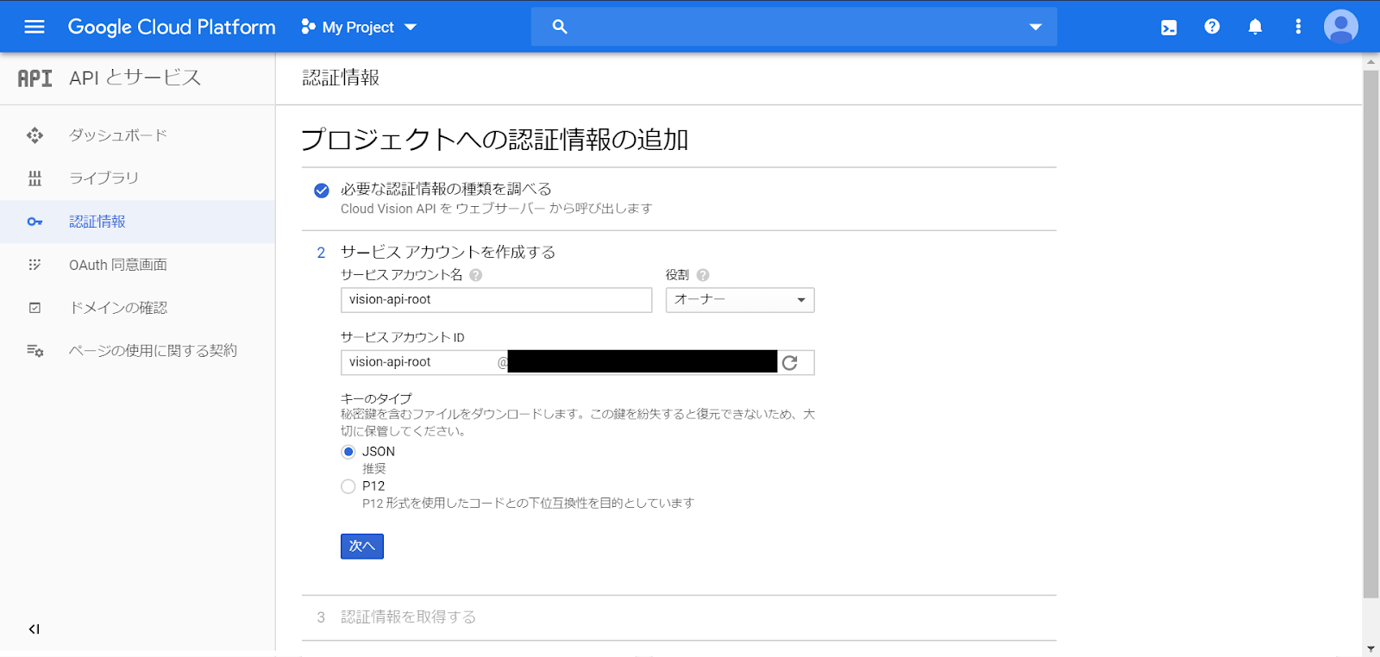Click the vertical scrollbar thumb
This screenshot has width=1380, height=657.
1371,334
